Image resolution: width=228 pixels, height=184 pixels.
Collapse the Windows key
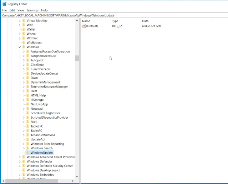(20, 47)
